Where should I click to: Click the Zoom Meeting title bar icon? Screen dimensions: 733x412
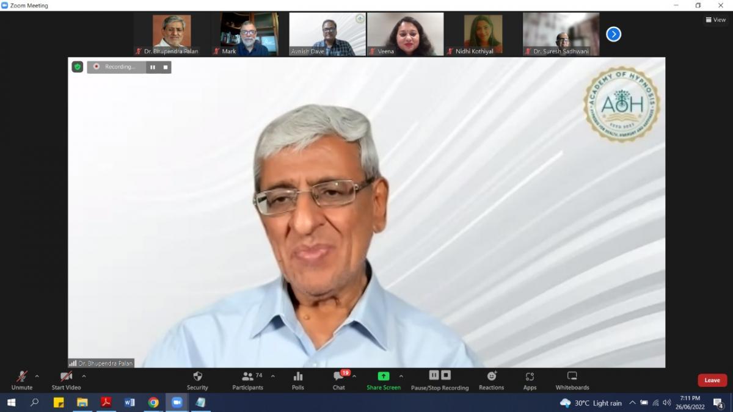point(5,5)
